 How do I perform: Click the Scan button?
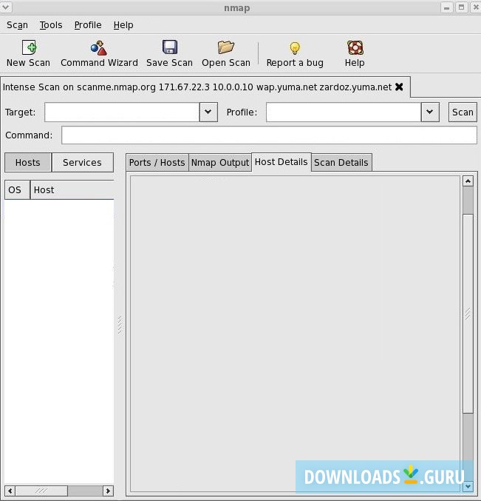coord(463,112)
